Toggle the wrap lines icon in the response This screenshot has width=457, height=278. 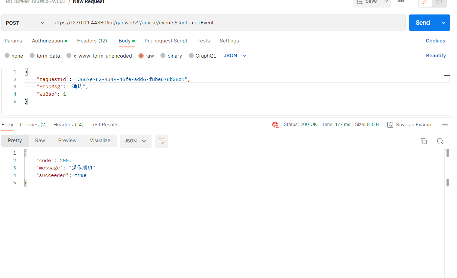(x=161, y=141)
